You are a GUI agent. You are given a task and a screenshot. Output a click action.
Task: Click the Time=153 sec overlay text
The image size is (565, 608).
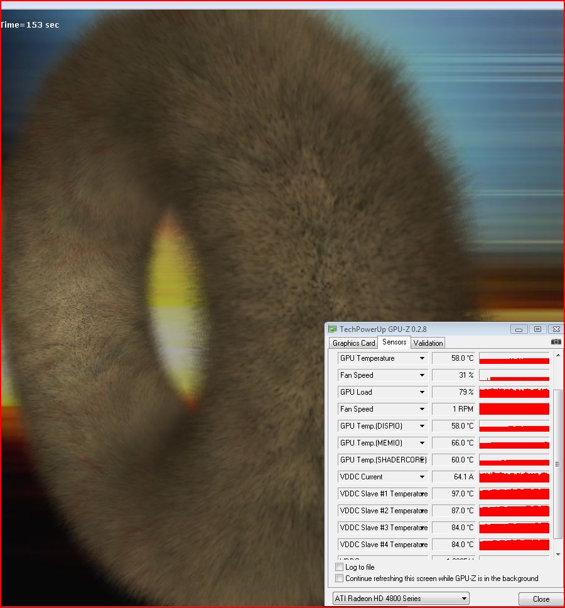(30, 25)
